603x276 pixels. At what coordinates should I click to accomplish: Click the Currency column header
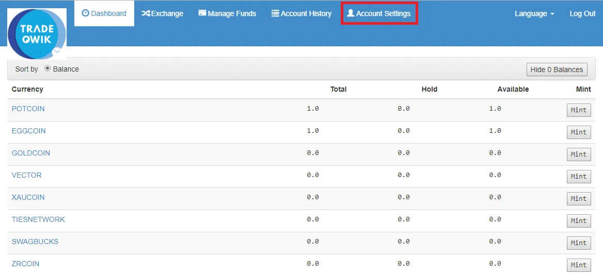tap(27, 89)
